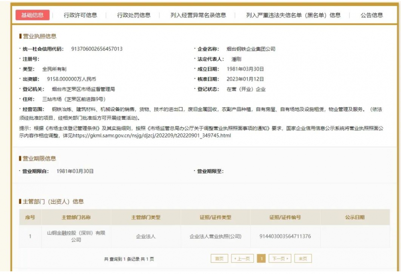Image resolution: width=401 pixels, height=274 pixels.
Task: Select page 1 in the pagination
Action: (x=261, y=259)
